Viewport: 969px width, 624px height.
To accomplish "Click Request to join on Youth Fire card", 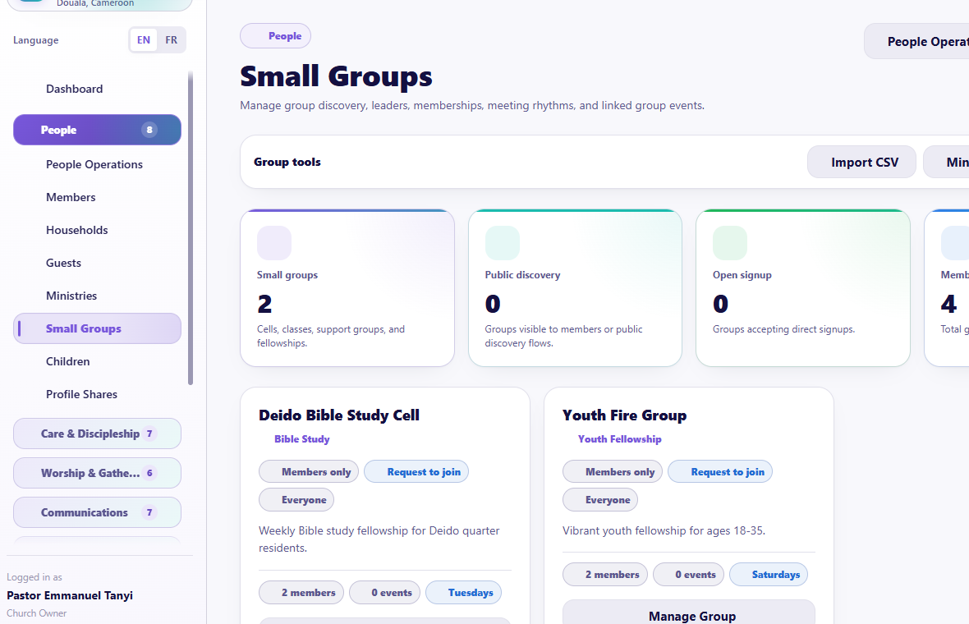I will click(720, 472).
